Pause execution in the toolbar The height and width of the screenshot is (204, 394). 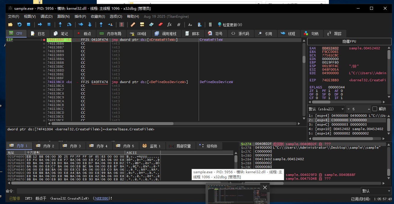tap(49, 25)
